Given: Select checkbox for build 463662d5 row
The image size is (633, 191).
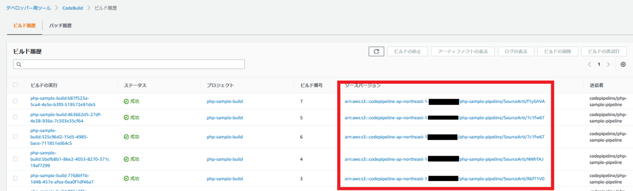Looking at the screenshot, I should point(15,117).
